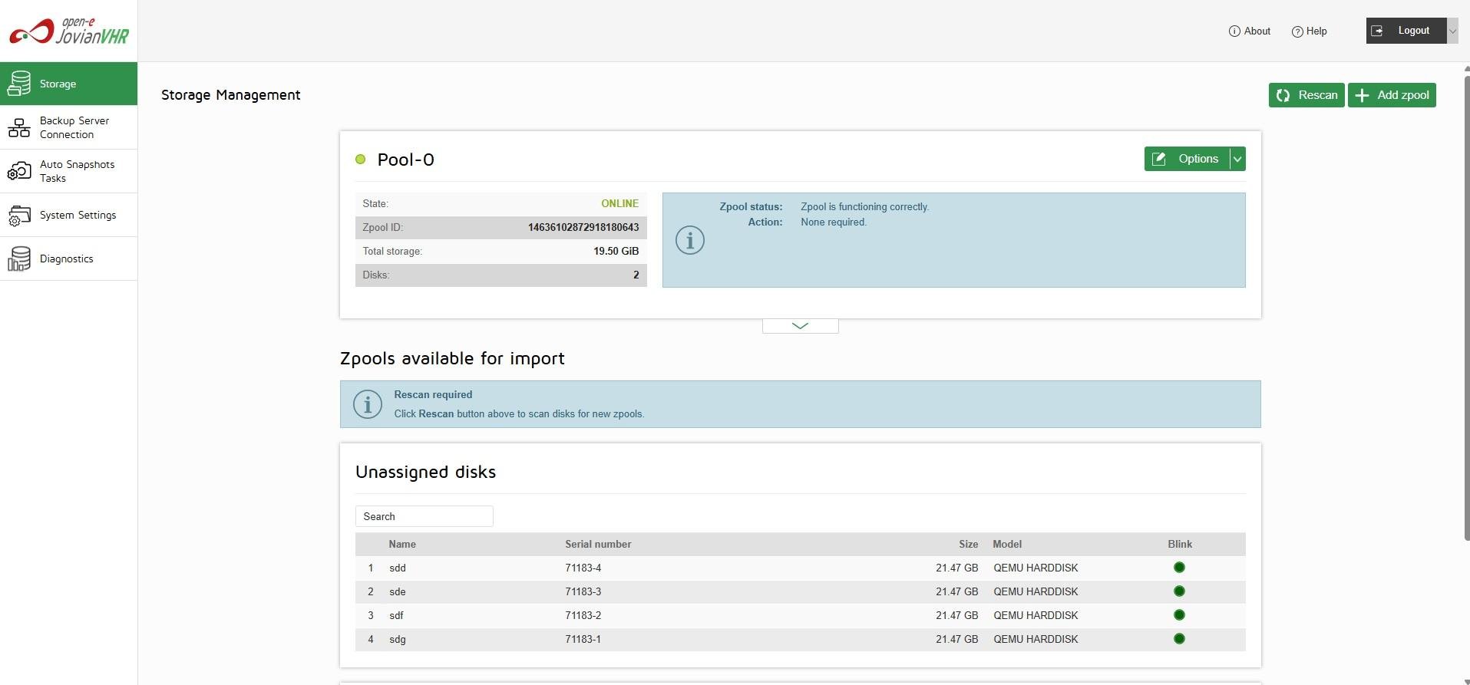Click the System Settings icon
This screenshot has height=685, width=1470.
pos(19,216)
